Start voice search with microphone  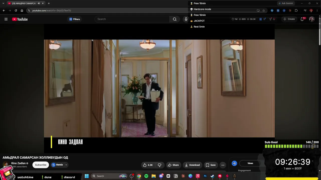pos(186,19)
